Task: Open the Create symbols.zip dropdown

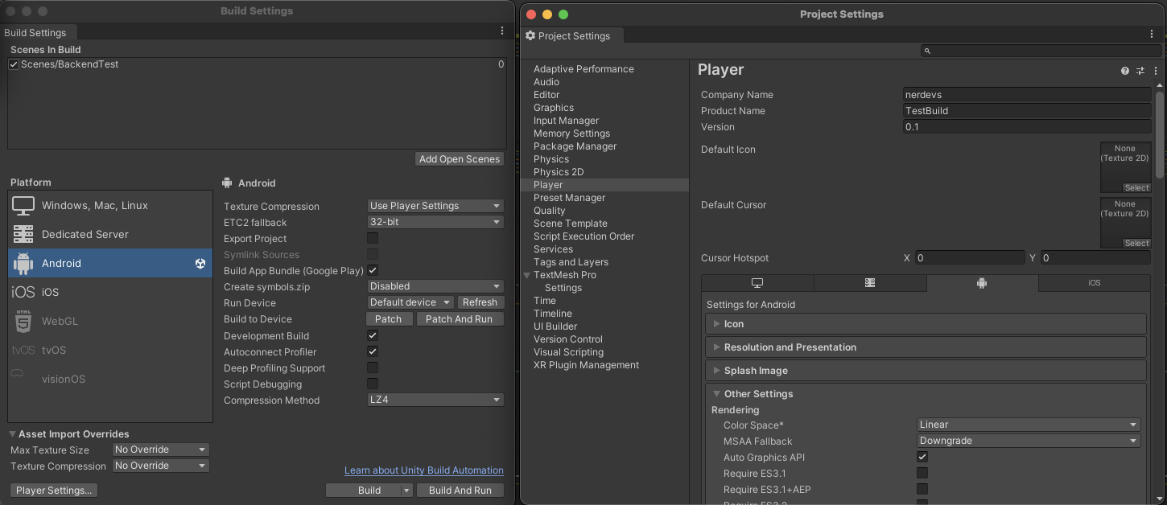Action: 435,286
